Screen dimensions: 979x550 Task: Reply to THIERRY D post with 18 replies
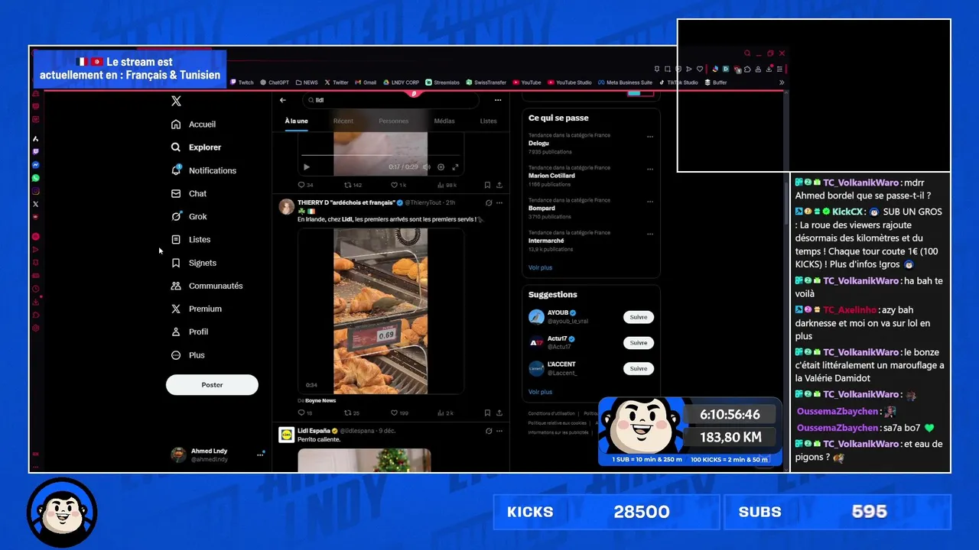304,412
